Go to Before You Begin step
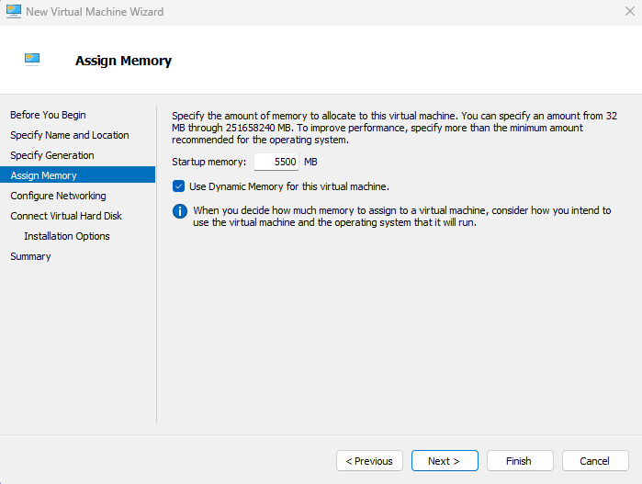 click(x=48, y=115)
